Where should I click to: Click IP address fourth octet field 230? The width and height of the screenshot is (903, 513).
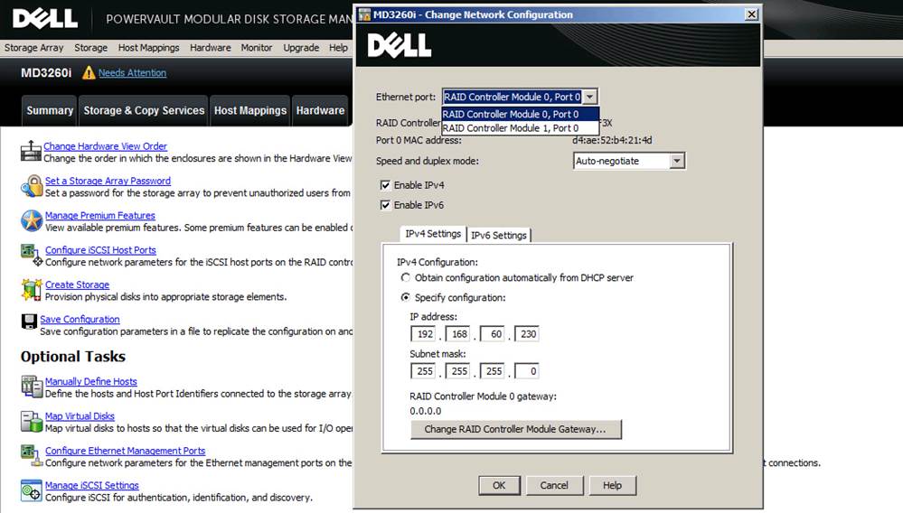point(527,334)
